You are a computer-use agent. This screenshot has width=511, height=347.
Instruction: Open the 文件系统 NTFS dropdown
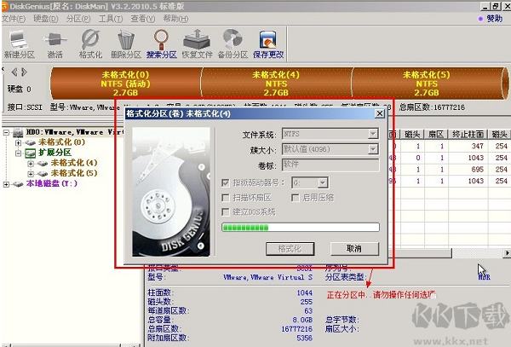[373, 134]
